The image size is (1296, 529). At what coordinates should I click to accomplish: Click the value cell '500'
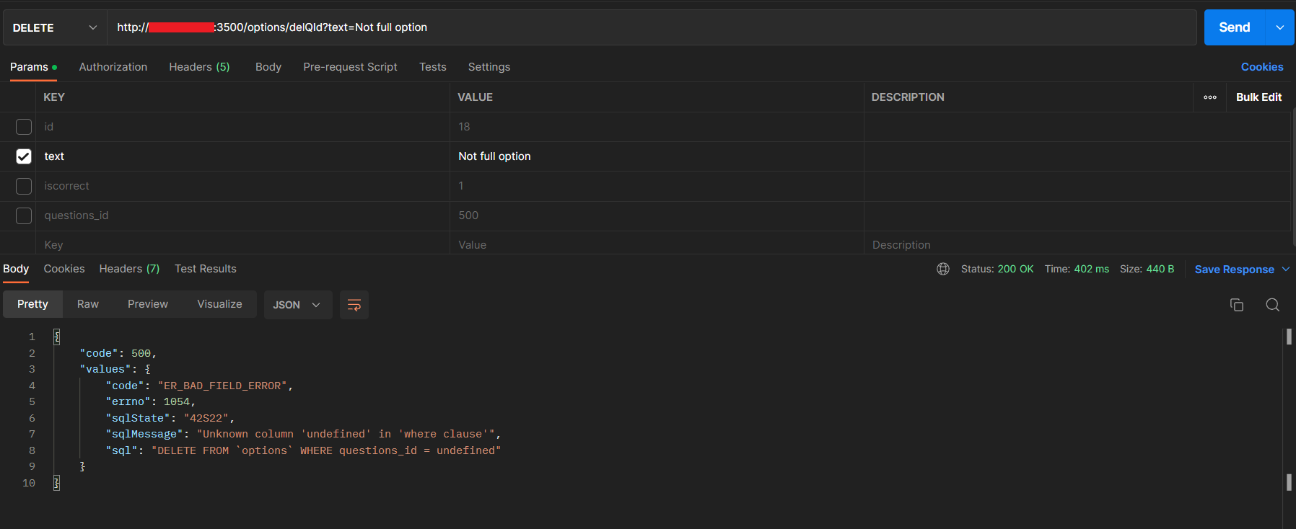pyautogui.click(x=657, y=215)
